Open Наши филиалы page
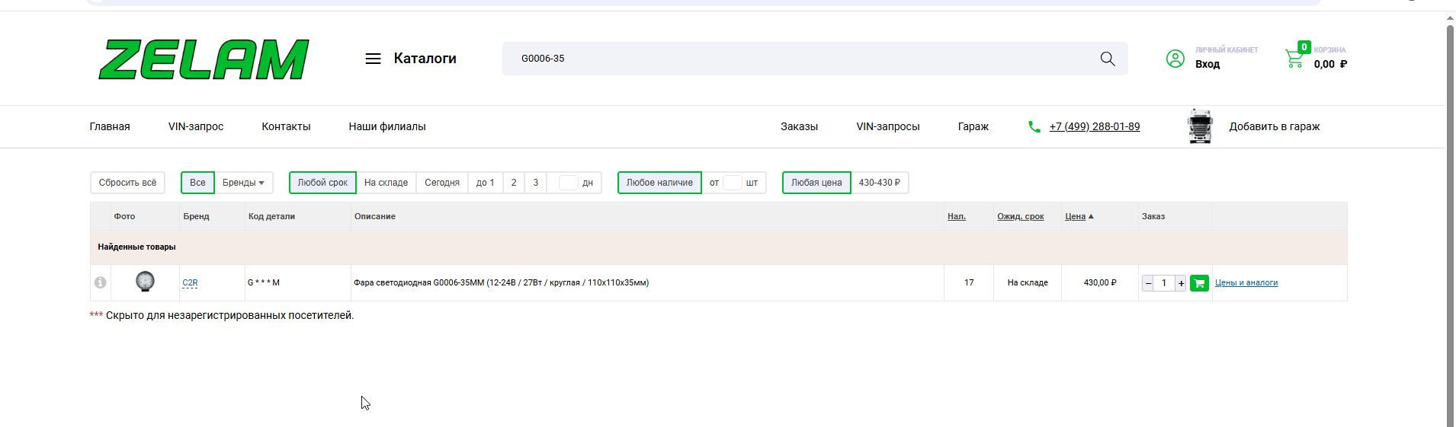Image resolution: width=1456 pixels, height=427 pixels. point(387,127)
